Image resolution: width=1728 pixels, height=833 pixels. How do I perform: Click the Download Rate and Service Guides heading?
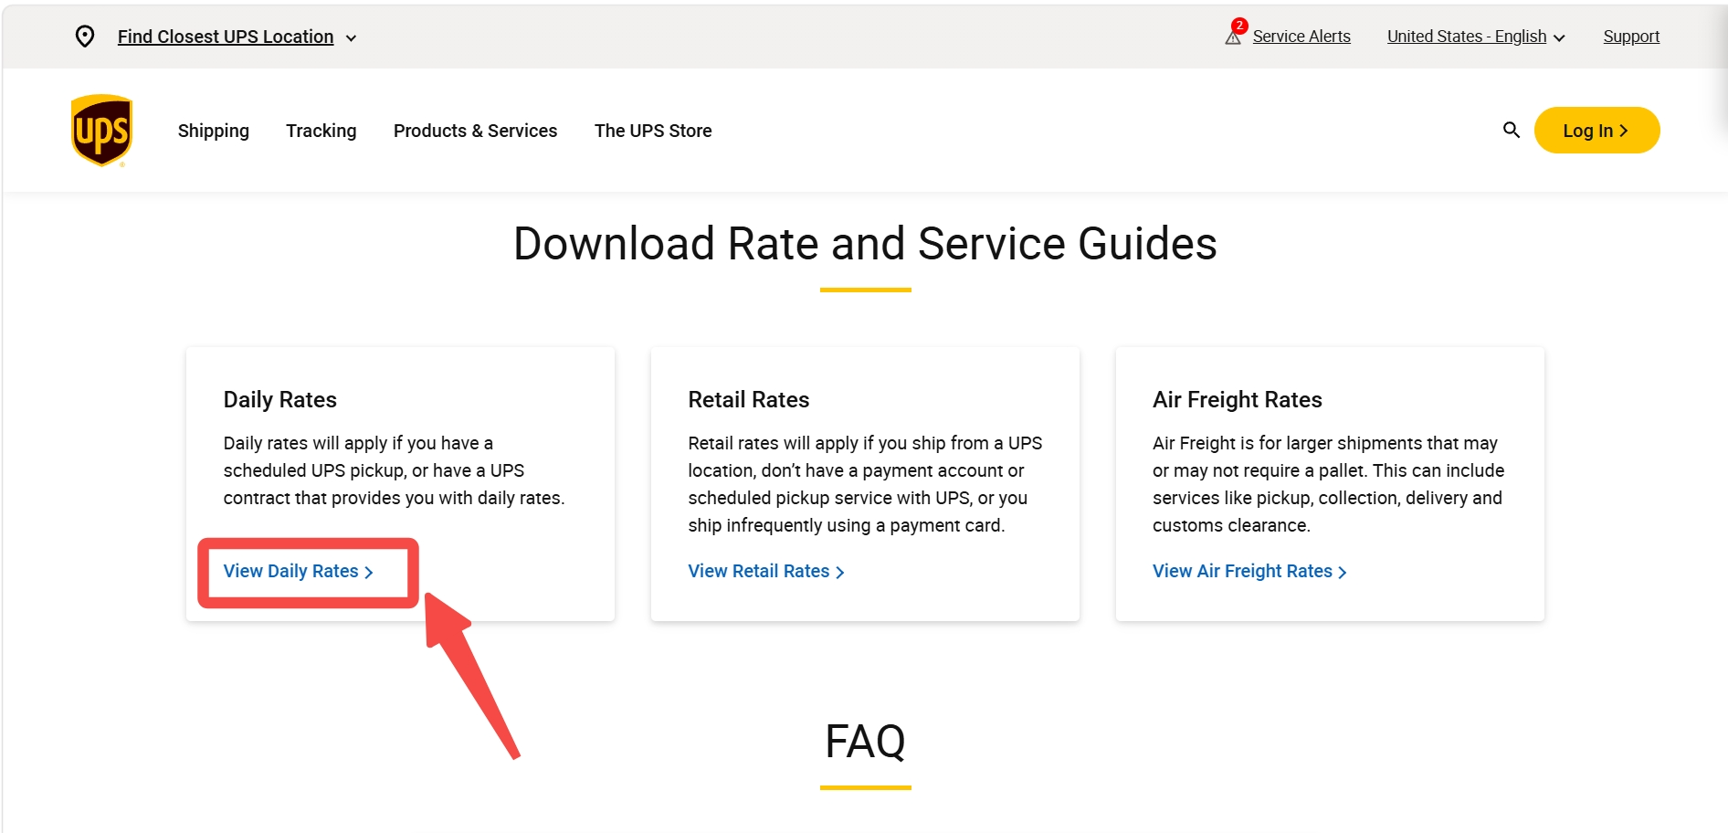pos(865,244)
